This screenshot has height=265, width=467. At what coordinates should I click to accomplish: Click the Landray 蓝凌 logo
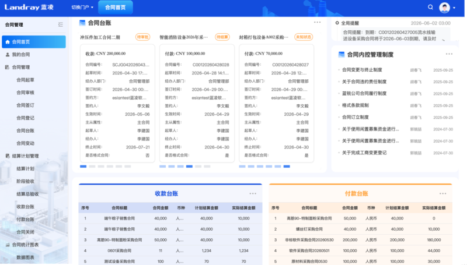click(x=29, y=7)
